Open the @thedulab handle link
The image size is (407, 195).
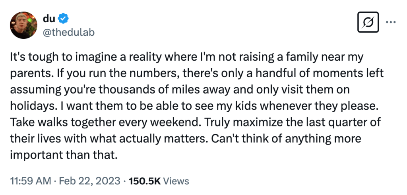pos(68,32)
